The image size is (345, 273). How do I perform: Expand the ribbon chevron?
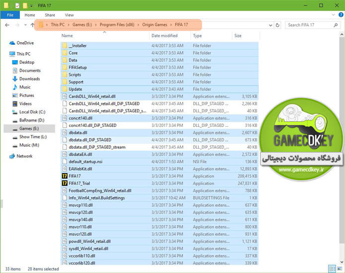click(334, 15)
